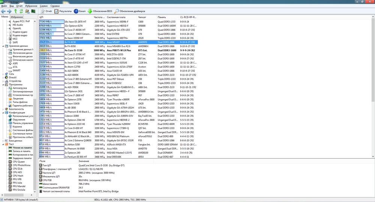This screenshot has width=375, height=202.
Task: Select Логические диски in the tree
Action: point(22,53)
